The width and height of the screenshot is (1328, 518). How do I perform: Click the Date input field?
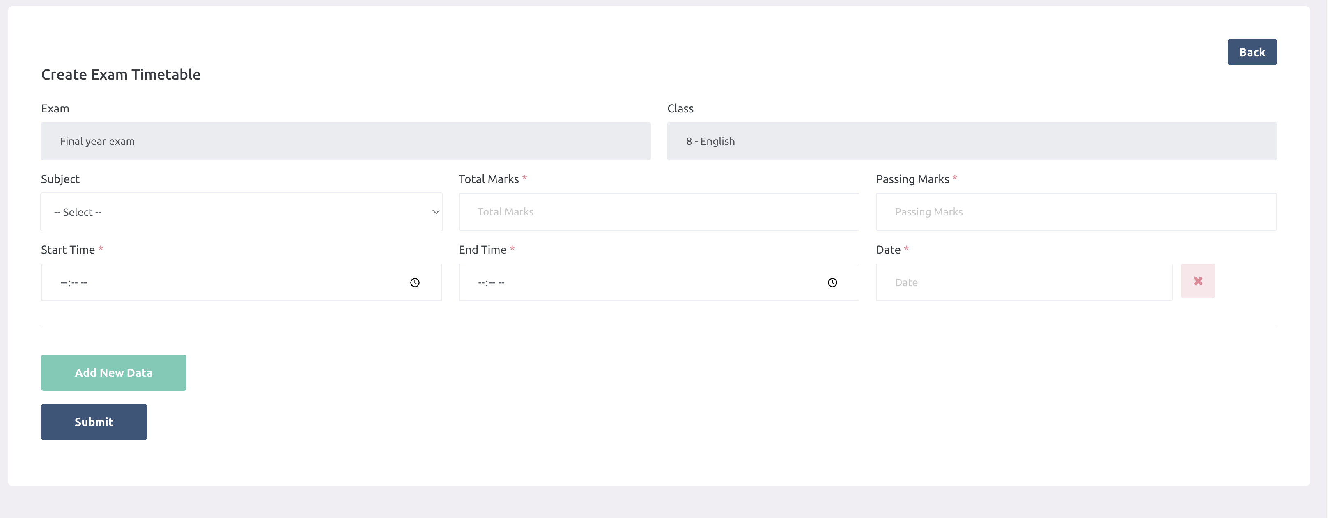[1024, 282]
